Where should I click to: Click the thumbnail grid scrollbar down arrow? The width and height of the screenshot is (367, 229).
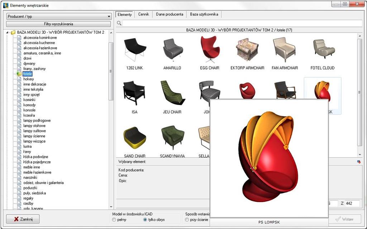point(359,154)
